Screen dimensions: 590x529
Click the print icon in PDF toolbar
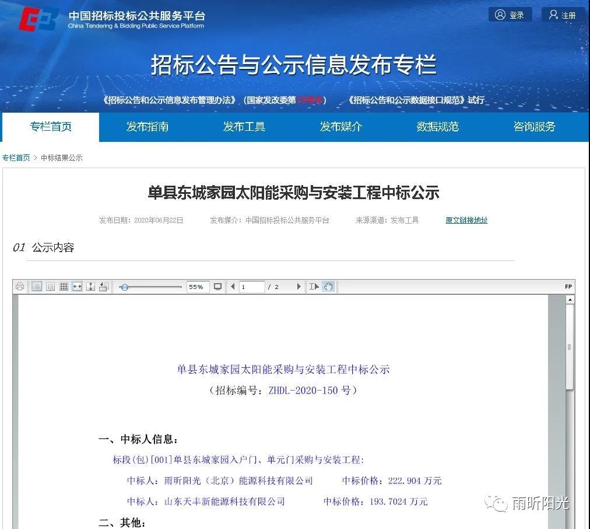(20, 287)
